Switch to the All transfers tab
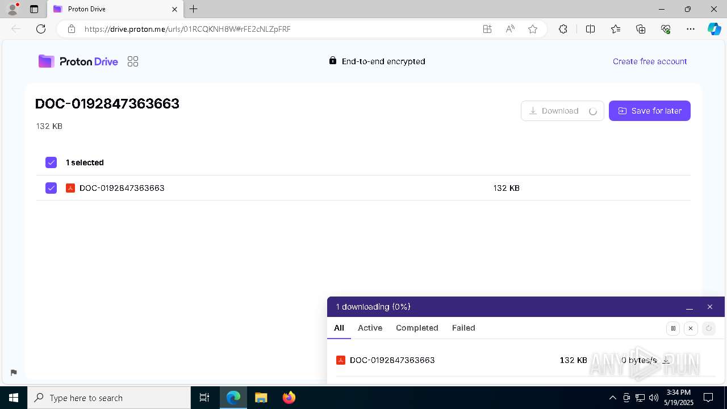Screen dimensions: 727x409 339,328
